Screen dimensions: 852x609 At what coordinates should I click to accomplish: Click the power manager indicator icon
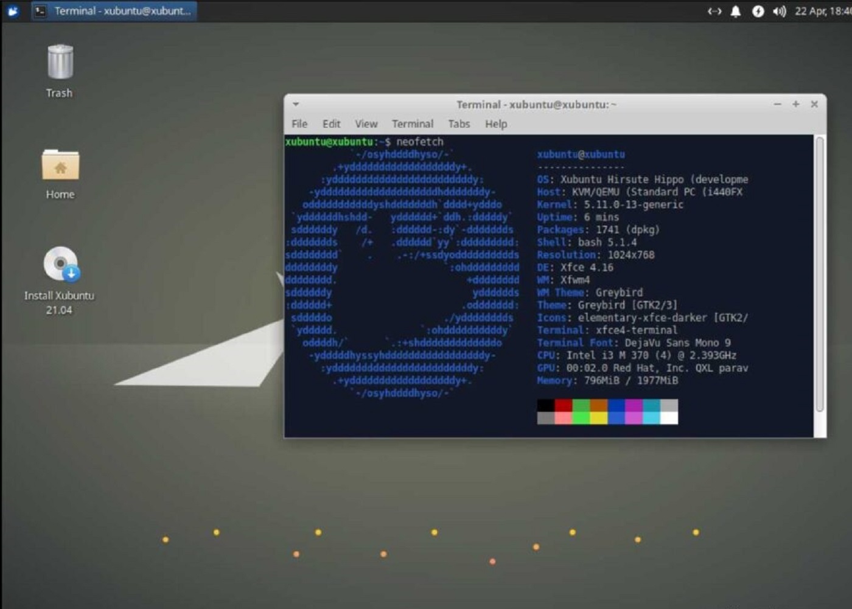[x=758, y=11]
